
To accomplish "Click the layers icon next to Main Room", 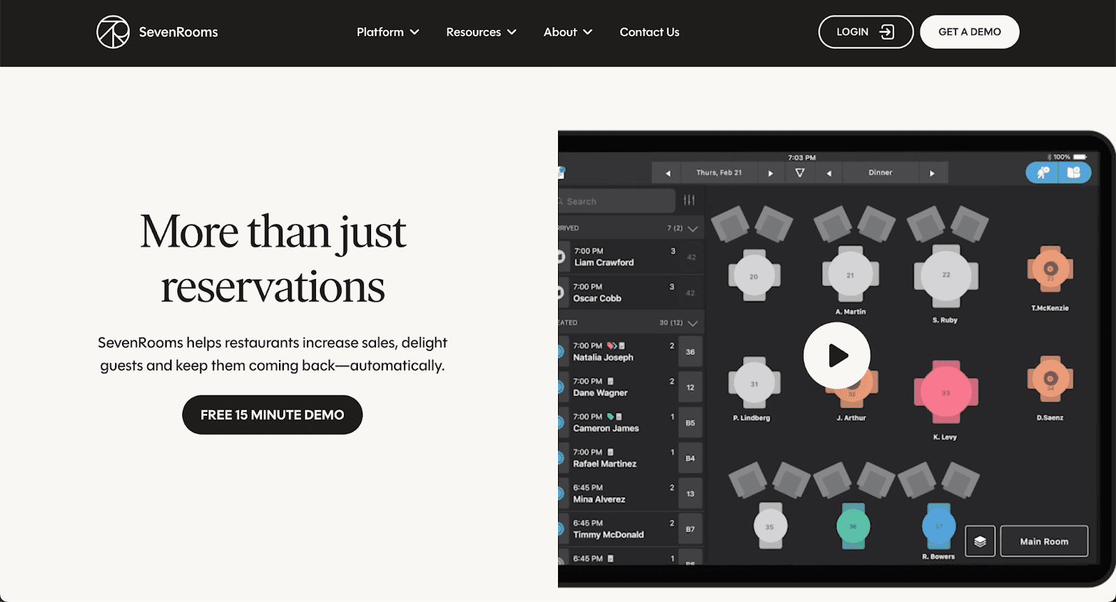I will pos(980,541).
